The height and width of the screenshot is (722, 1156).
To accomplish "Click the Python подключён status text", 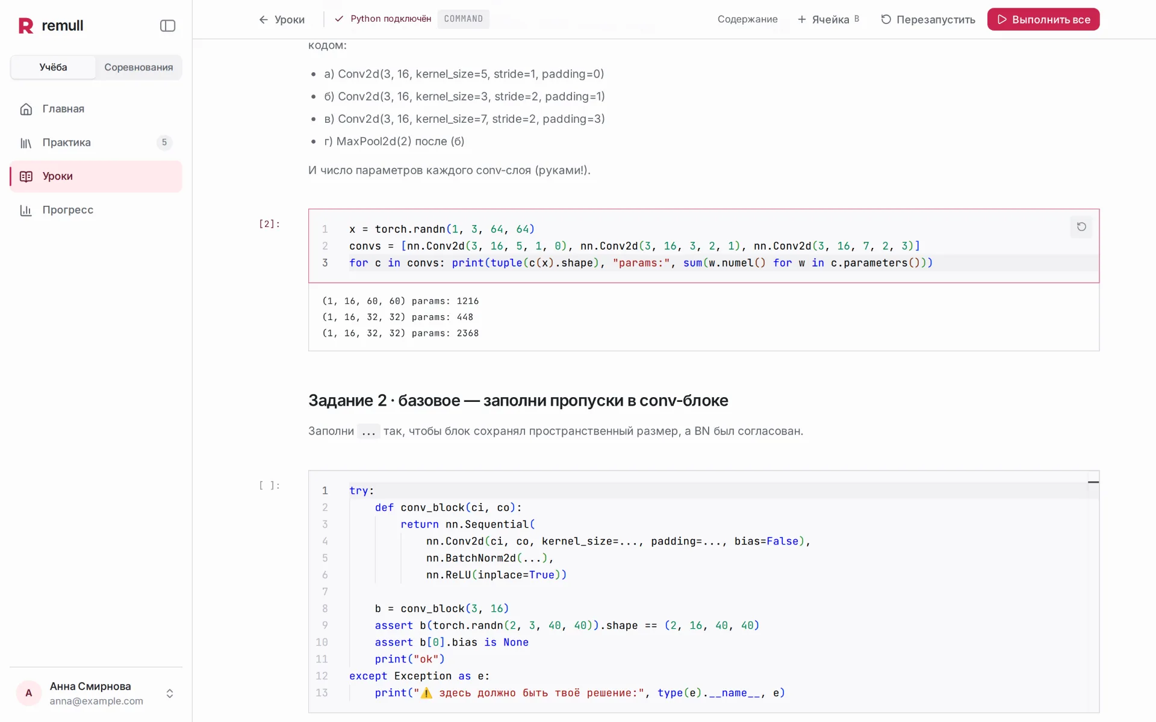I will pyautogui.click(x=391, y=19).
